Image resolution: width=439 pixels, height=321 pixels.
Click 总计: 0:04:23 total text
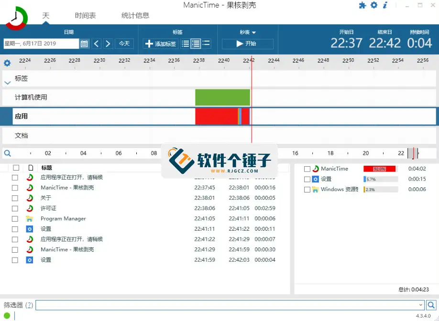(414, 289)
